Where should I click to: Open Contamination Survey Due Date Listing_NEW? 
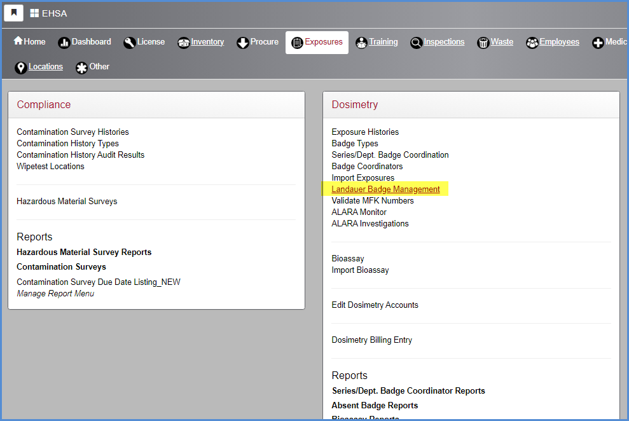tap(99, 282)
